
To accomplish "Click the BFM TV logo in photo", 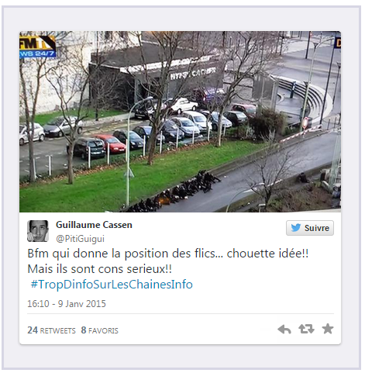I will point(37,46).
